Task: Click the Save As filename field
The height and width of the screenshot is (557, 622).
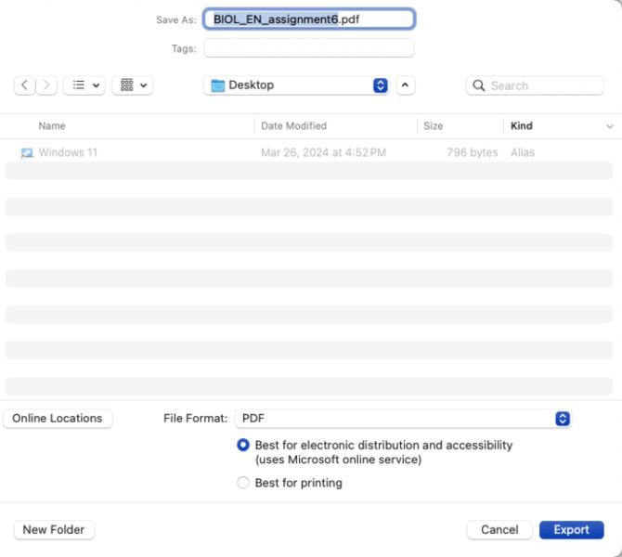Action: coord(309,19)
